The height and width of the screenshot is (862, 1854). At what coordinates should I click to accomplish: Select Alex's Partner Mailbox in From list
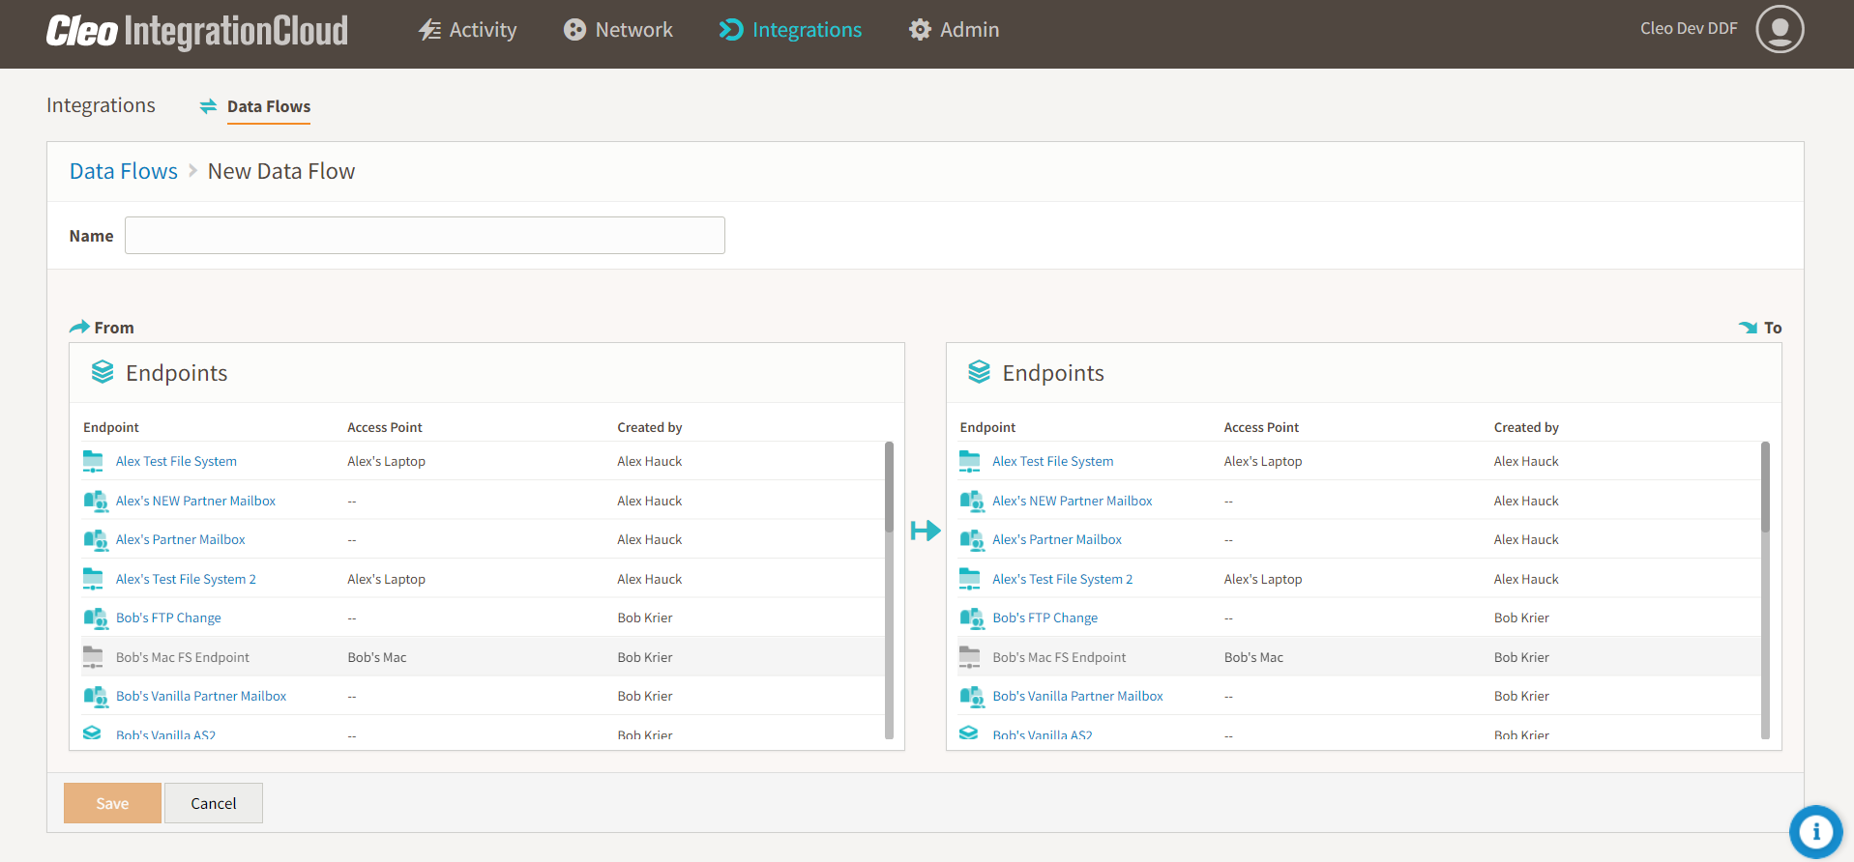coord(180,540)
